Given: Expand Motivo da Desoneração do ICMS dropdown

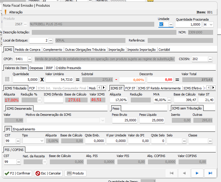Looking at the screenshot, I should click(x=103, y=120).
